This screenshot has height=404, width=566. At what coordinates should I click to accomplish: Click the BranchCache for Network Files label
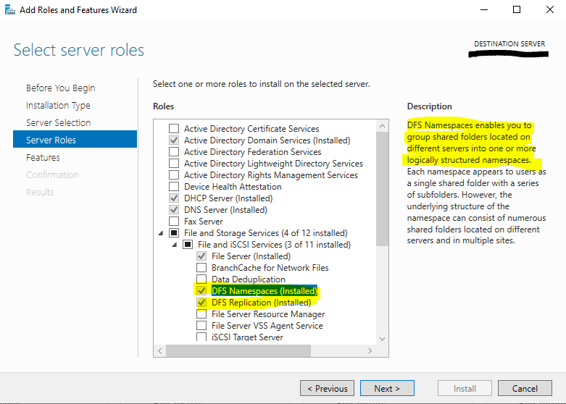click(x=270, y=268)
